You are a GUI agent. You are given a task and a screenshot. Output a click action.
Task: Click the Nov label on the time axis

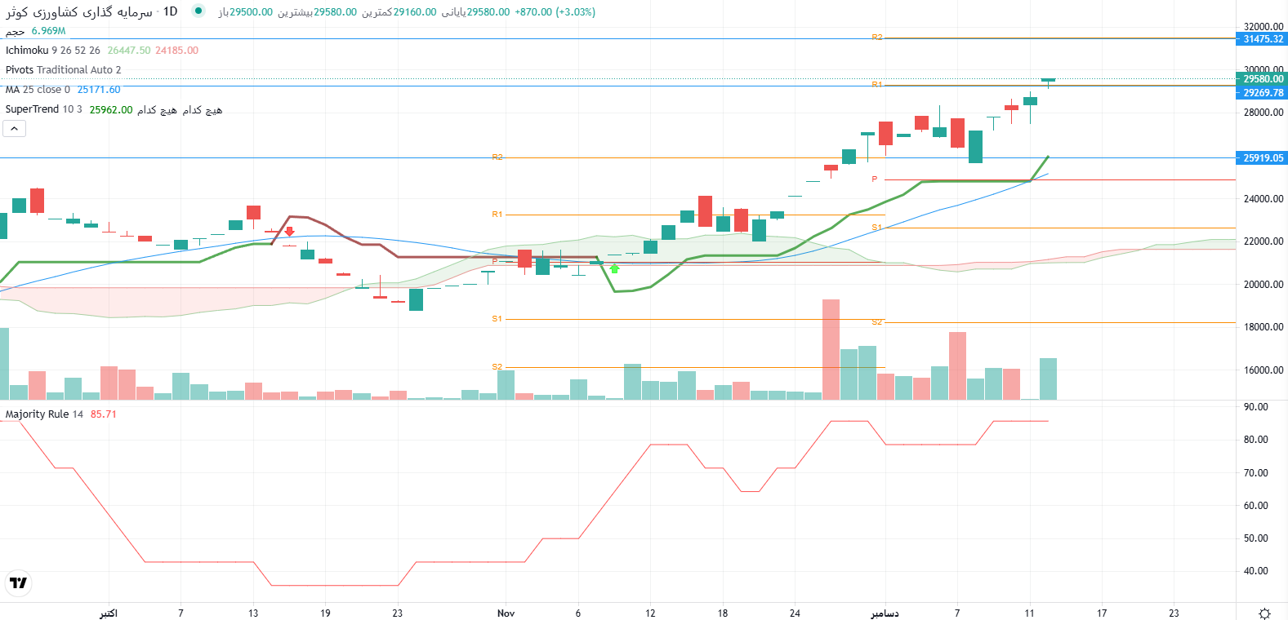coord(506,613)
